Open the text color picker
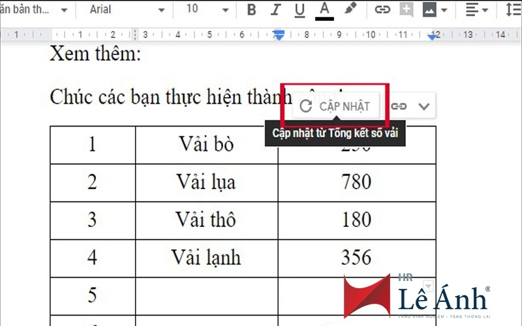The width and height of the screenshot is (522, 326). pos(324,10)
